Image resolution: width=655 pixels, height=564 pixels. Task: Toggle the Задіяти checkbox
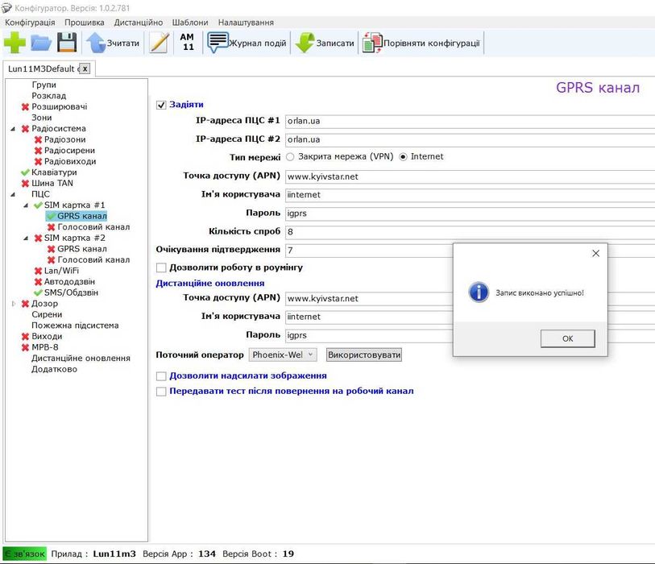161,105
